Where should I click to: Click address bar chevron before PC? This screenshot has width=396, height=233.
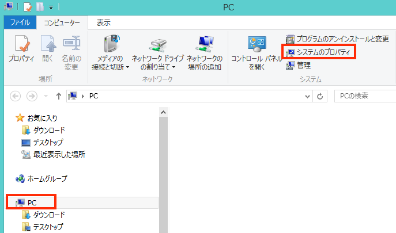click(83, 96)
